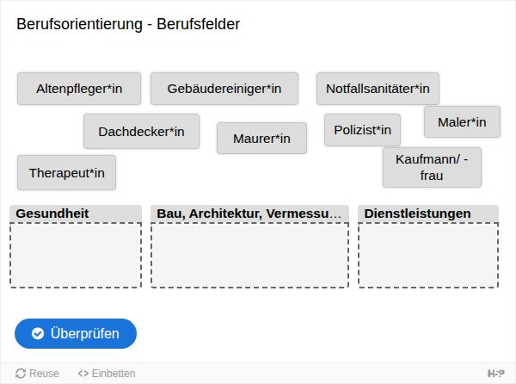Select the Gebäudereiniger*in card

[224, 89]
